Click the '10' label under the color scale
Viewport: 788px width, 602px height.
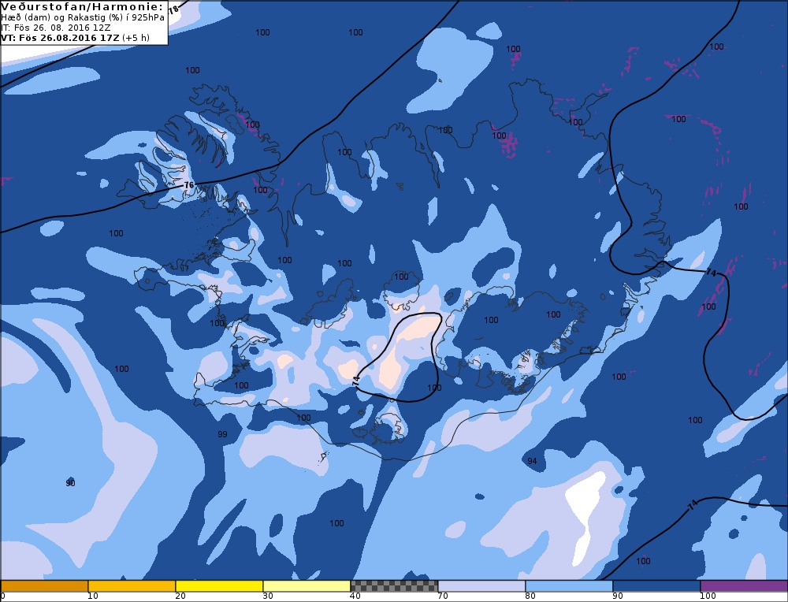(92, 596)
